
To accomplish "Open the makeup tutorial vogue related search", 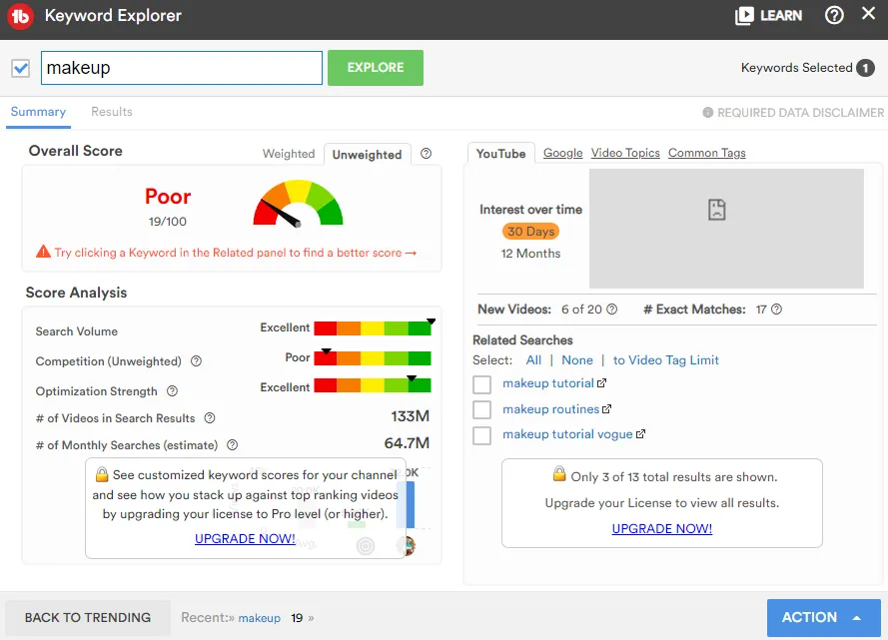I will (x=567, y=434).
